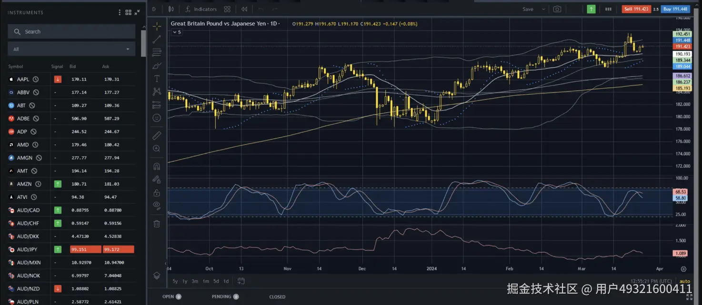702x305 pixels.
Task: Click the AUD/NZD red down signal
Action: tap(58, 288)
